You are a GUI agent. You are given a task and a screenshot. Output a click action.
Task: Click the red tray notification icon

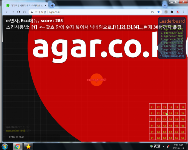pyautogui.click(x=168, y=146)
